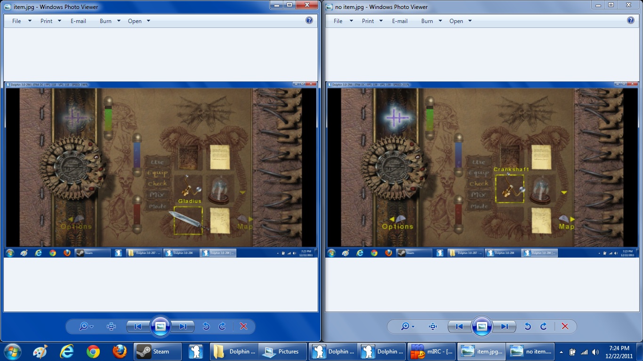Launch Google Chrome from the taskbar
This screenshot has height=361, width=643.
pyautogui.click(x=93, y=351)
